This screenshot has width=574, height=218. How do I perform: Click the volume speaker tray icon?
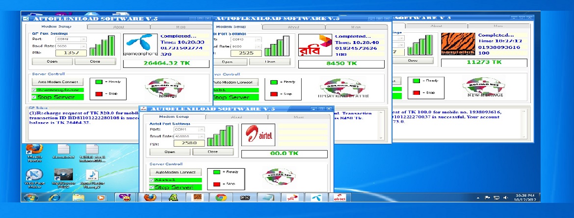pyautogui.click(x=505, y=198)
